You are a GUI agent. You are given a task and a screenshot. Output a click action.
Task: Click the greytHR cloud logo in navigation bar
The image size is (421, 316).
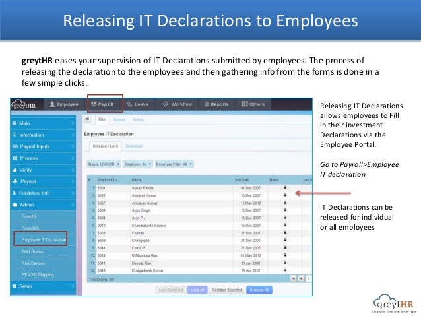click(24, 104)
